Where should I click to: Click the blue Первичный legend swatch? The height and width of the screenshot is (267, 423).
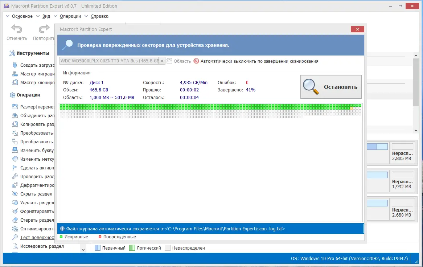pyautogui.click(x=98, y=248)
